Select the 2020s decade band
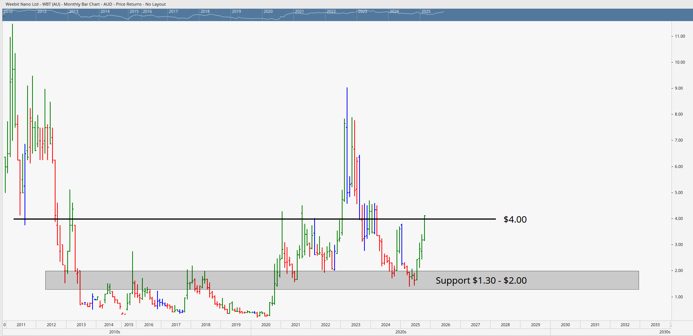The width and height of the screenshot is (693, 336). pos(401,332)
